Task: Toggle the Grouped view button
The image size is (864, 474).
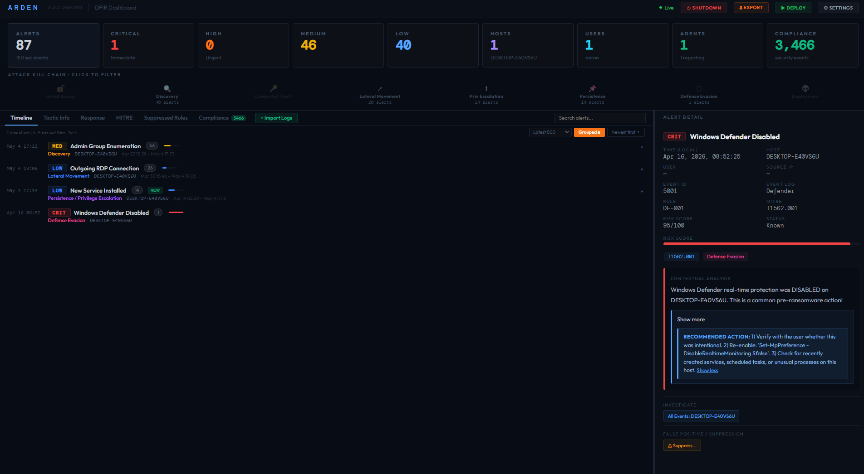Action: pos(589,132)
